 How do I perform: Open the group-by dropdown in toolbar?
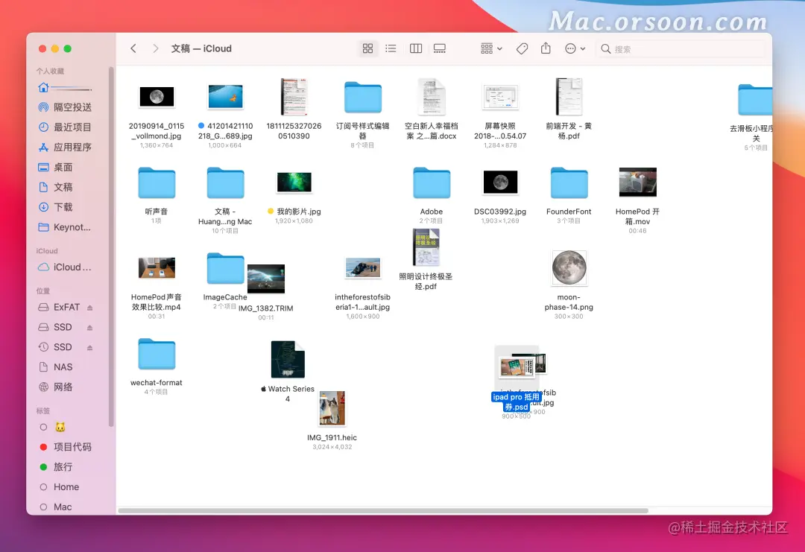tap(491, 48)
